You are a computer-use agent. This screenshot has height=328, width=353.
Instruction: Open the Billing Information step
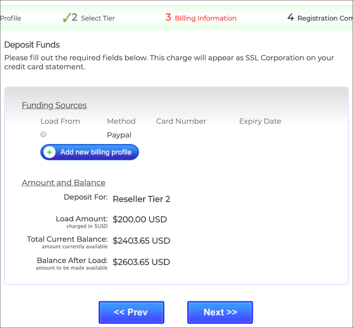point(205,18)
